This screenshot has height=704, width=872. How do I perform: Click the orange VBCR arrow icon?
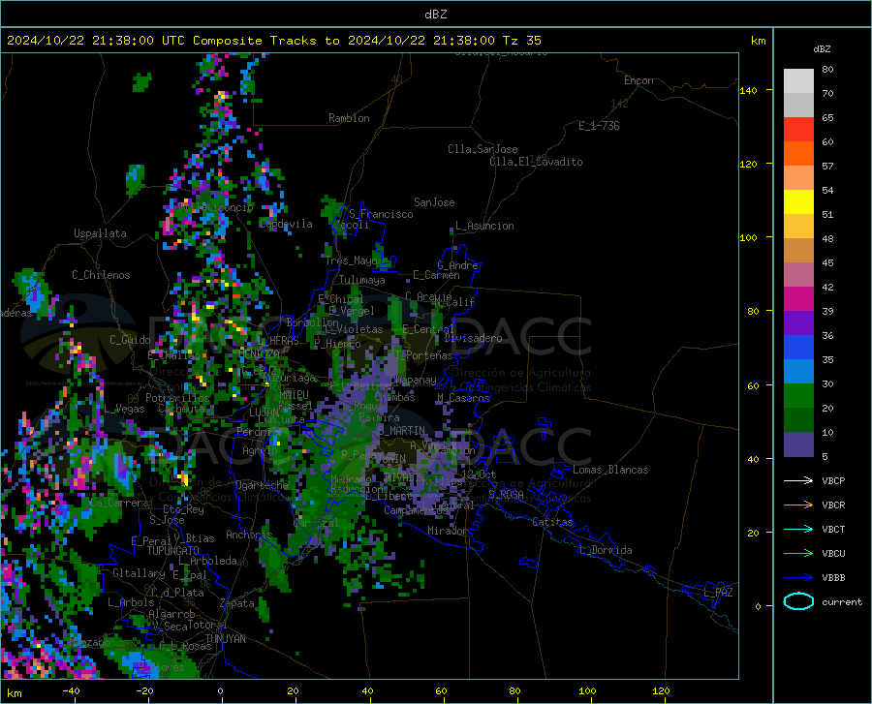(798, 505)
